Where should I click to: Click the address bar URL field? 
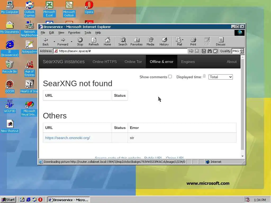[x=120, y=51]
